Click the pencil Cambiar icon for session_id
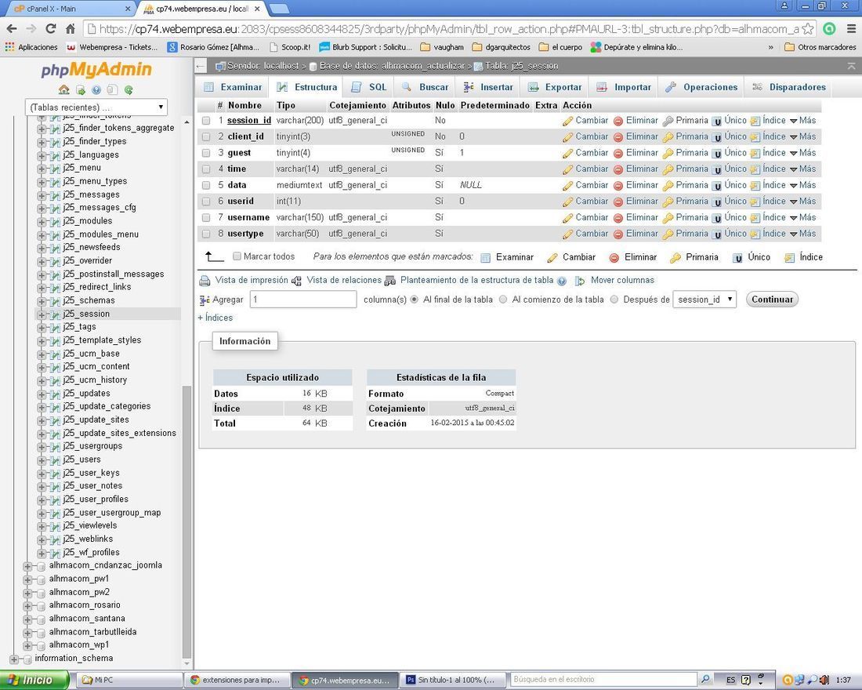The height and width of the screenshot is (690, 862). coord(568,121)
